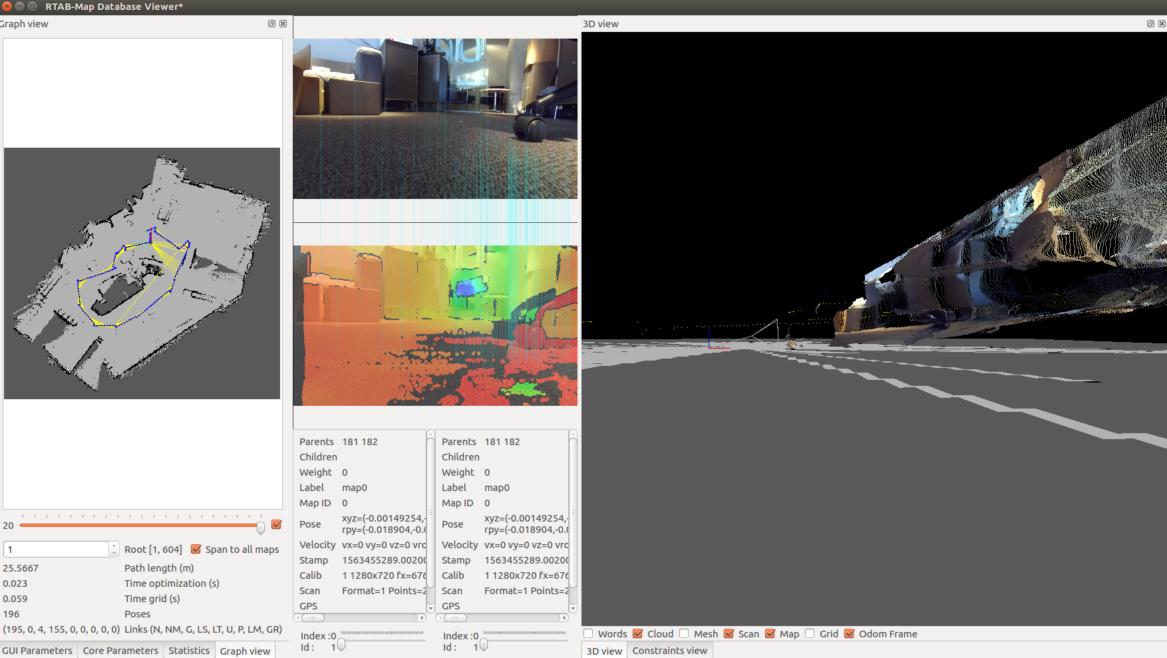The image size is (1167, 658).
Task: Click the Time grid value 0.059
Action: pyautogui.click(x=15, y=599)
